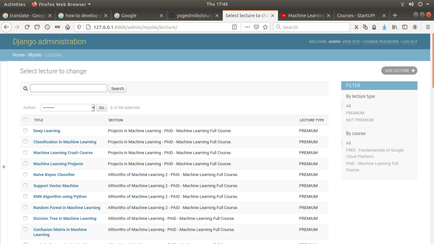Open Firefox account avatar icon
Screen dimensions: 434x244
point(415,27)
